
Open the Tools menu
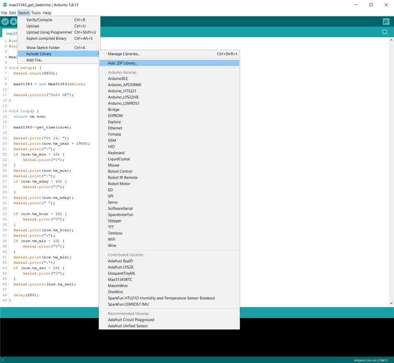point(36,13)
